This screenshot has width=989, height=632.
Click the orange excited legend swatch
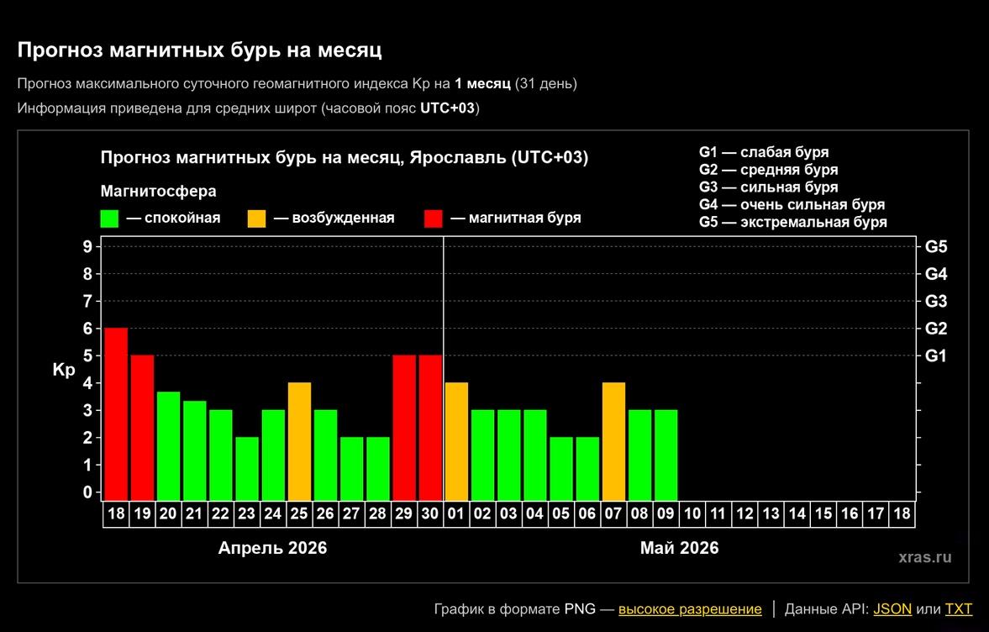256,219
